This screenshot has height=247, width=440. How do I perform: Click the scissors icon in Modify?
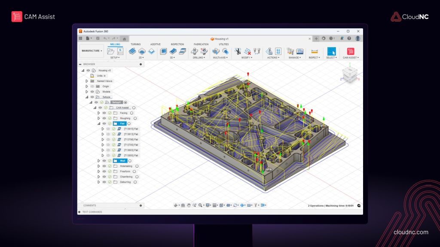[x=238, y=51]
